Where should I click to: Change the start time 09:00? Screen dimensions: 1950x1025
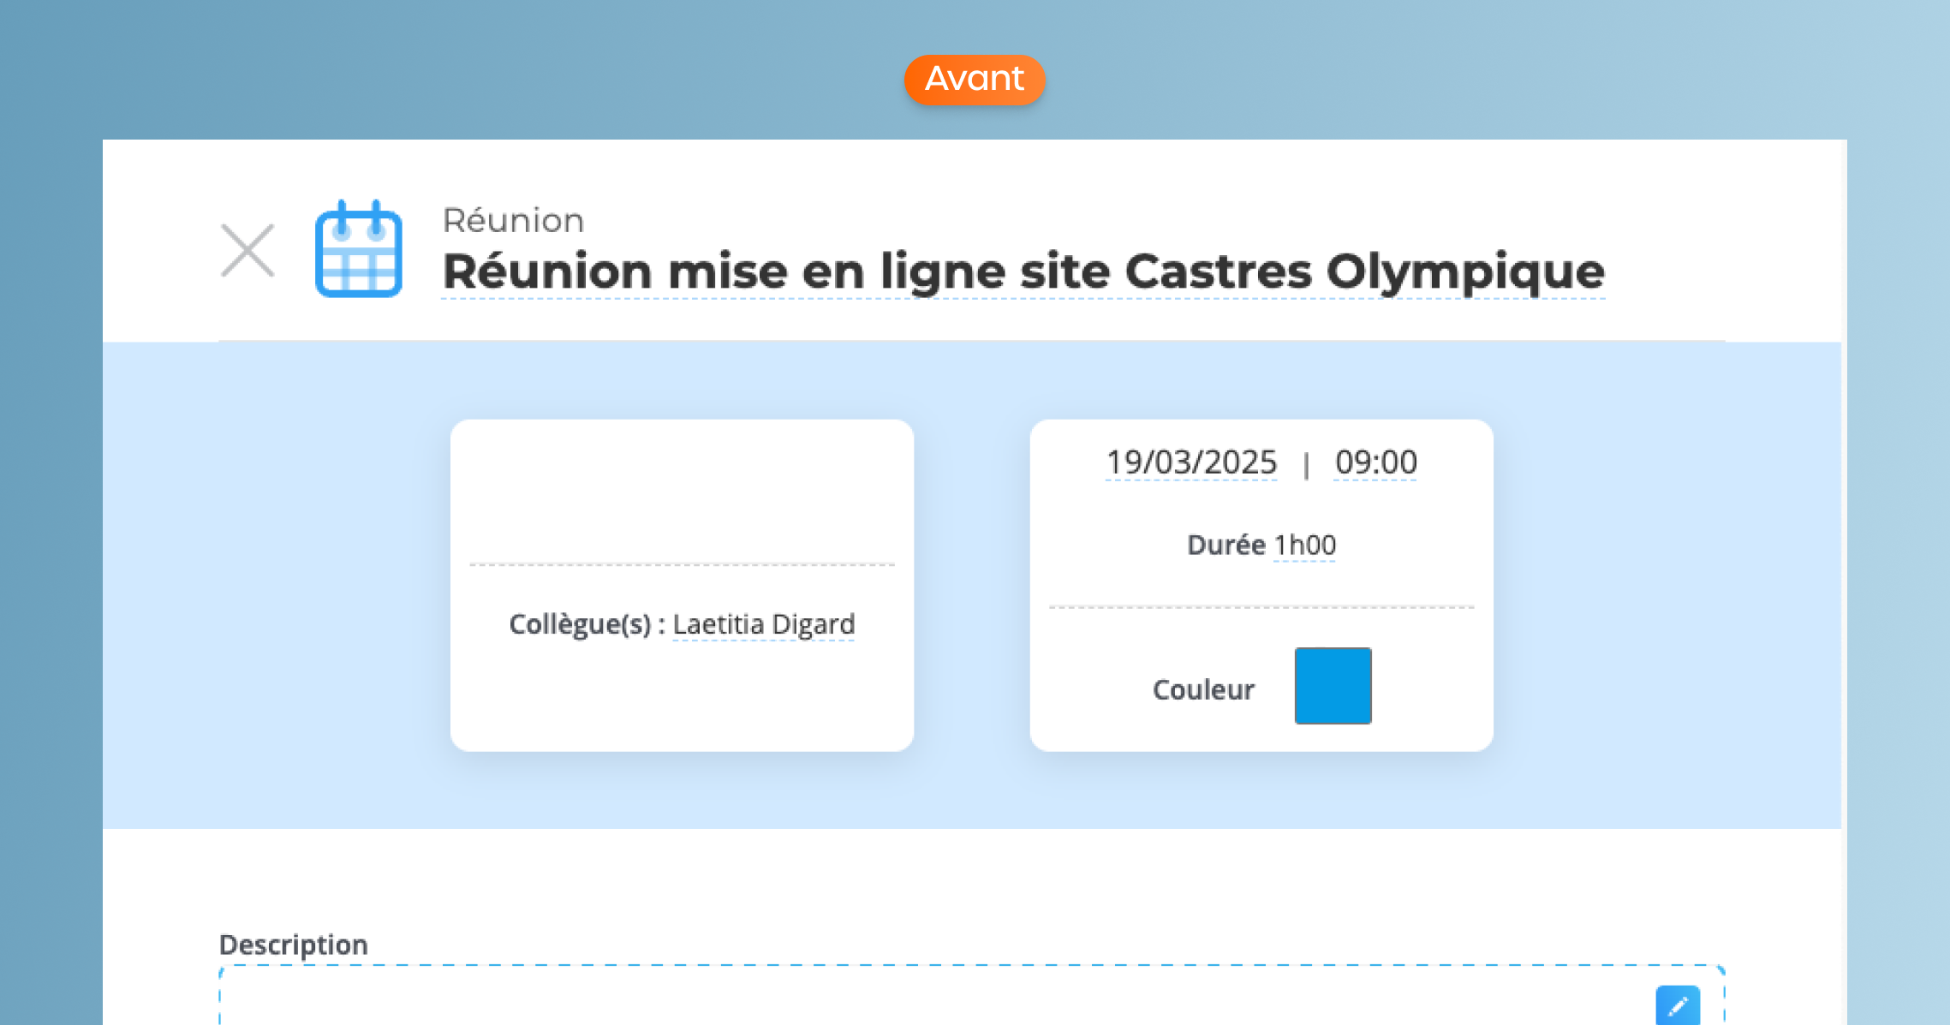1375,462
